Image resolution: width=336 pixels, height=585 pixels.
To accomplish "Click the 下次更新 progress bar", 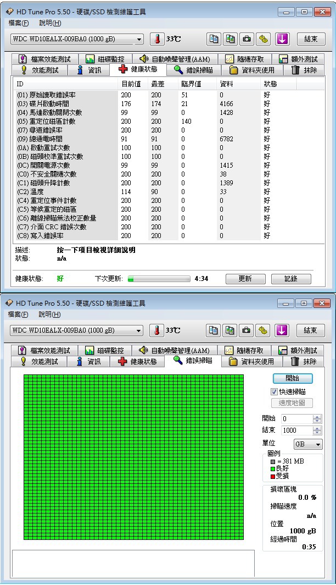I will 159,279.
